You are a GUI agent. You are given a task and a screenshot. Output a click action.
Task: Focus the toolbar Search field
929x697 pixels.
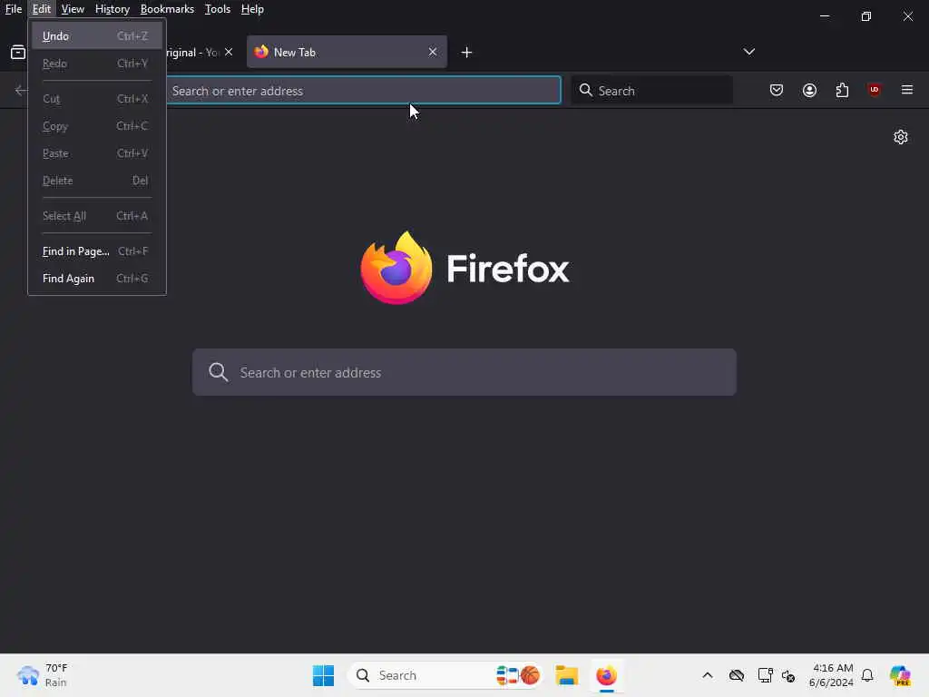[x=651, y=91]
